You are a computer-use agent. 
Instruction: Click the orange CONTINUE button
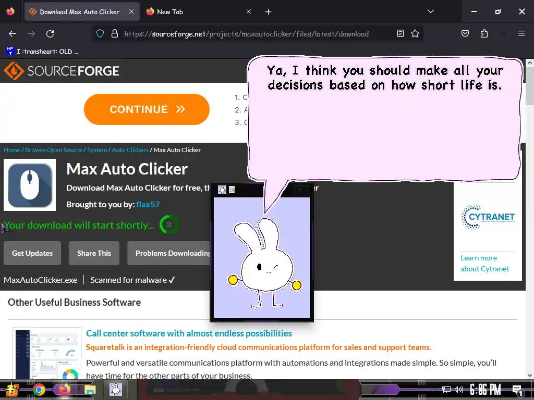click(147, 109)
